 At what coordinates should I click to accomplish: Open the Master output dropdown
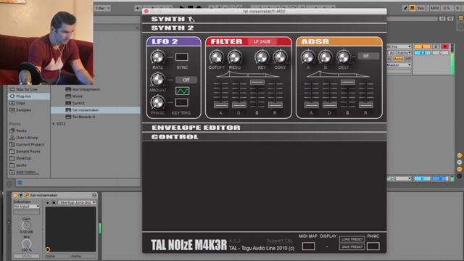click(x=399, y=65)
